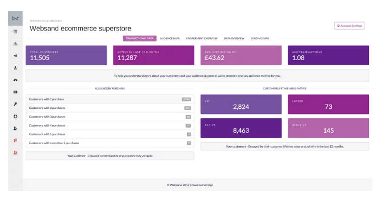Viewport: 384px width, 198px height.
Task: Select the key icon in sidebar
Action: point(15,104)
